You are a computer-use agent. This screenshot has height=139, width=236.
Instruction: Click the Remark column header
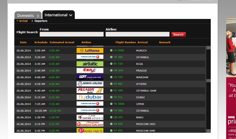pyautogui.click(x=165, y=42)
